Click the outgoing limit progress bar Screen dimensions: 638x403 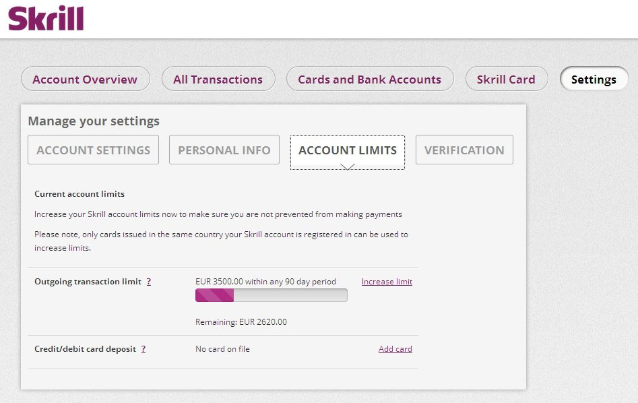tap(272, 295)
